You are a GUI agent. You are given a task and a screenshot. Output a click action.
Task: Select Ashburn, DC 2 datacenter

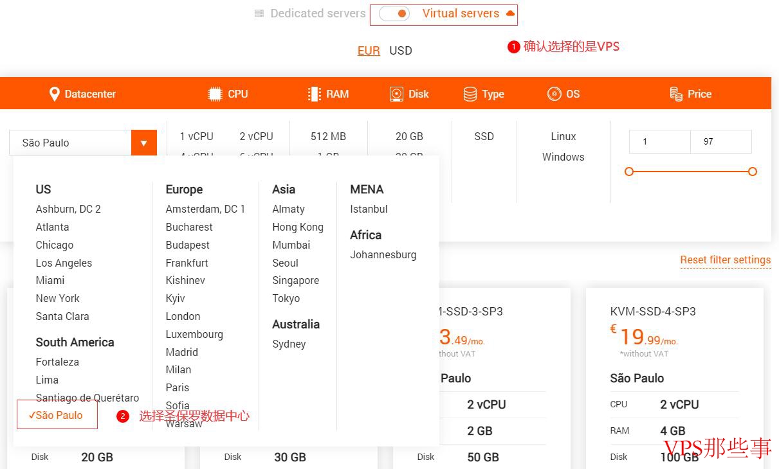68,209
